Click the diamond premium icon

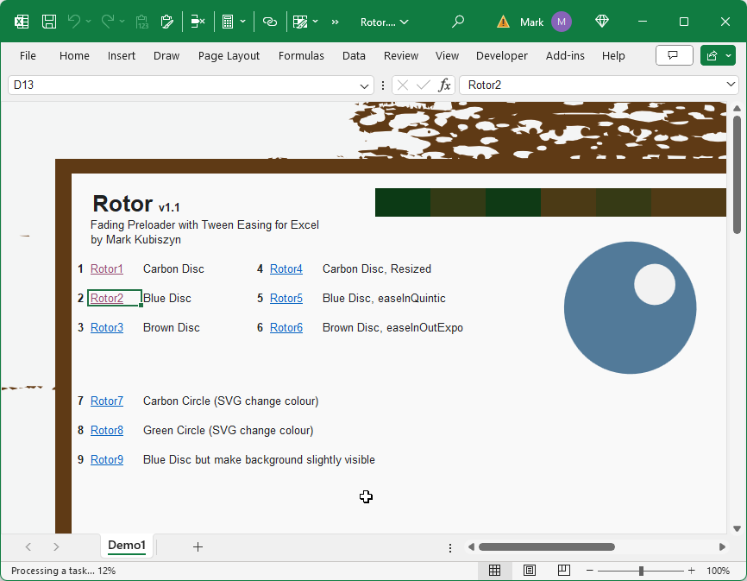(602, 22)
